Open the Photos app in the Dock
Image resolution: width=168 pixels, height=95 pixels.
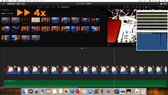click(x=66, y=91)
